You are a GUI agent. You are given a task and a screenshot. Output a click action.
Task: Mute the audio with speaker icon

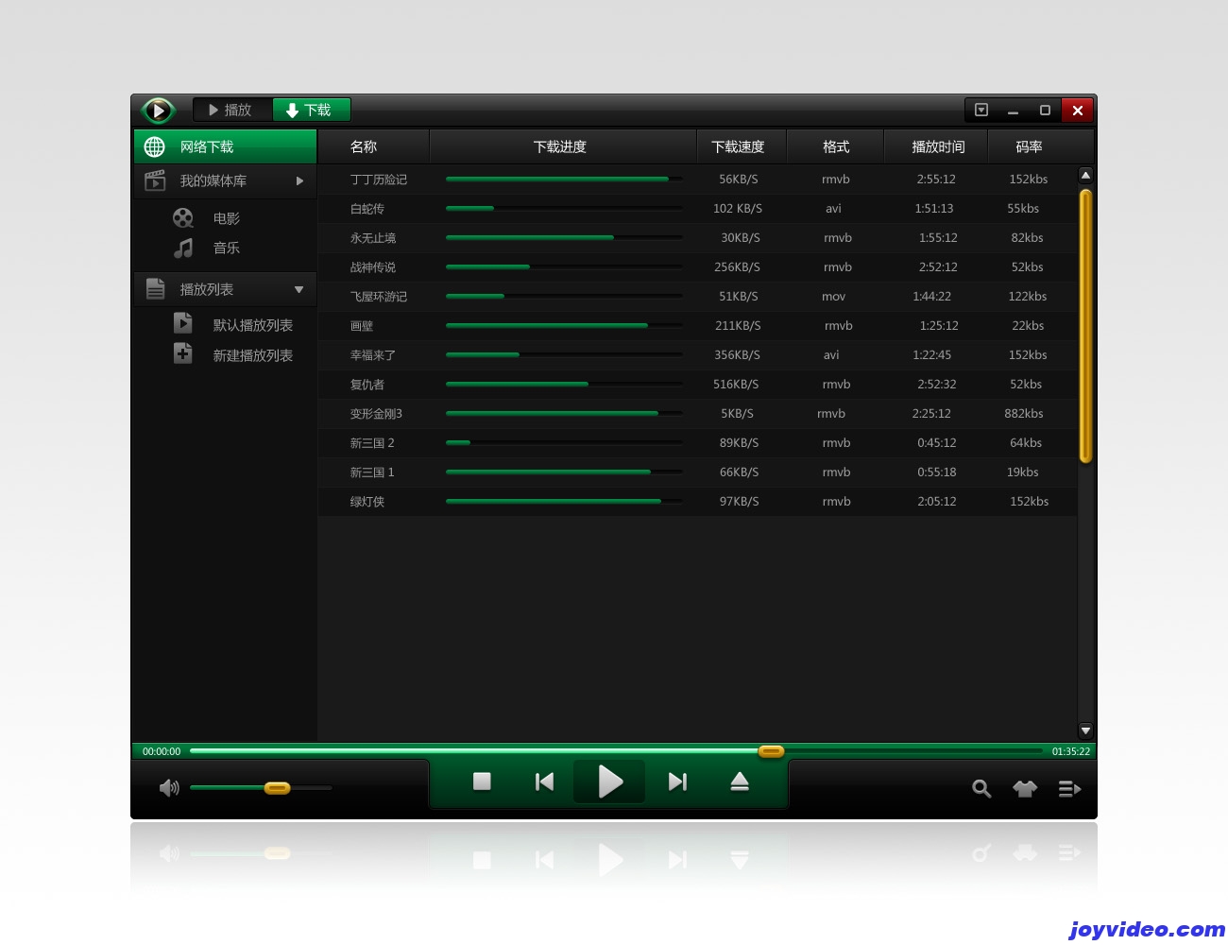(169, 788)
